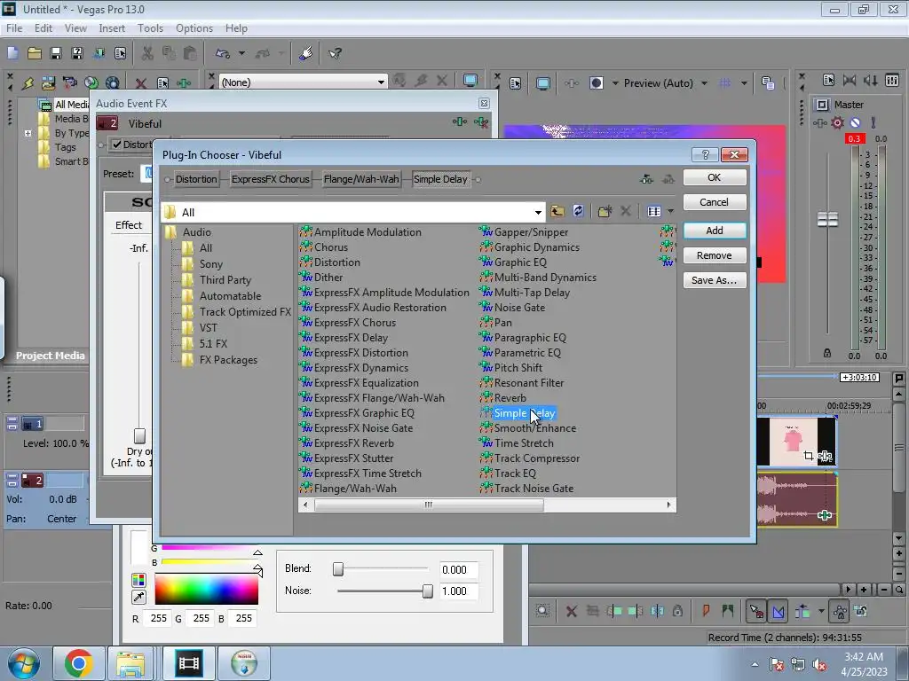The image size is (909, 681).
Task: Open the (None) preset dropdown
Action: click(x=381, y=82)
